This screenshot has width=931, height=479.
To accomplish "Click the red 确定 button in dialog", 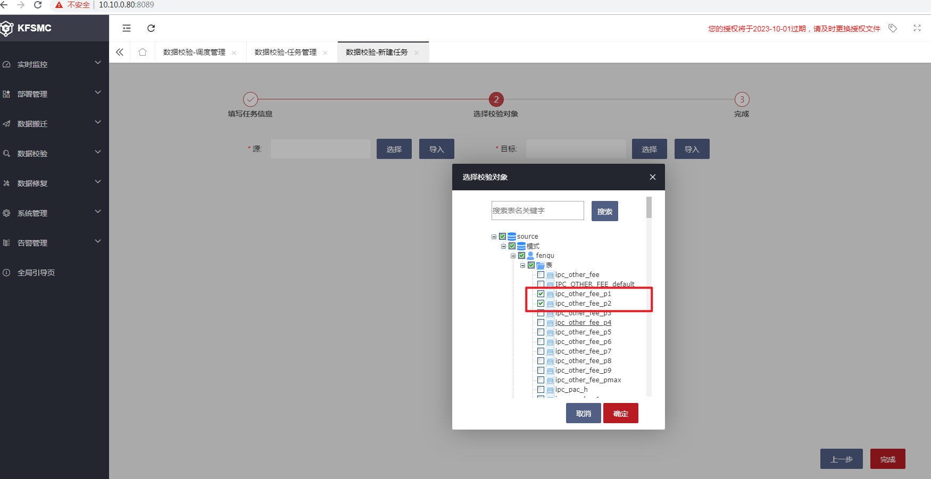I will point(620,413).
